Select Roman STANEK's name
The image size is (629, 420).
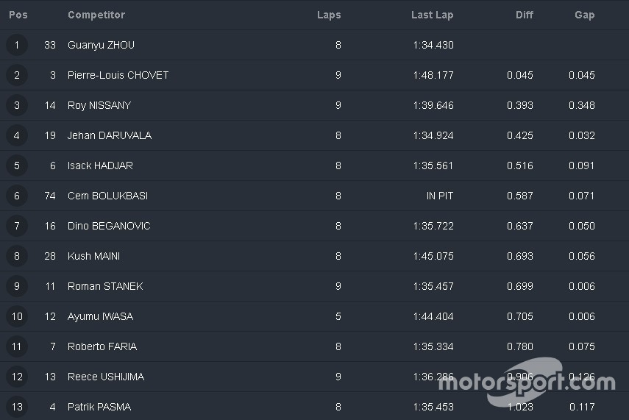coord(105,286)
